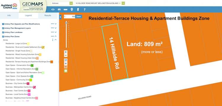Screen dimensions: 222x106
Task: Click the Residential Large Lot Zone swatch
Action: click(x=28, y=44)
